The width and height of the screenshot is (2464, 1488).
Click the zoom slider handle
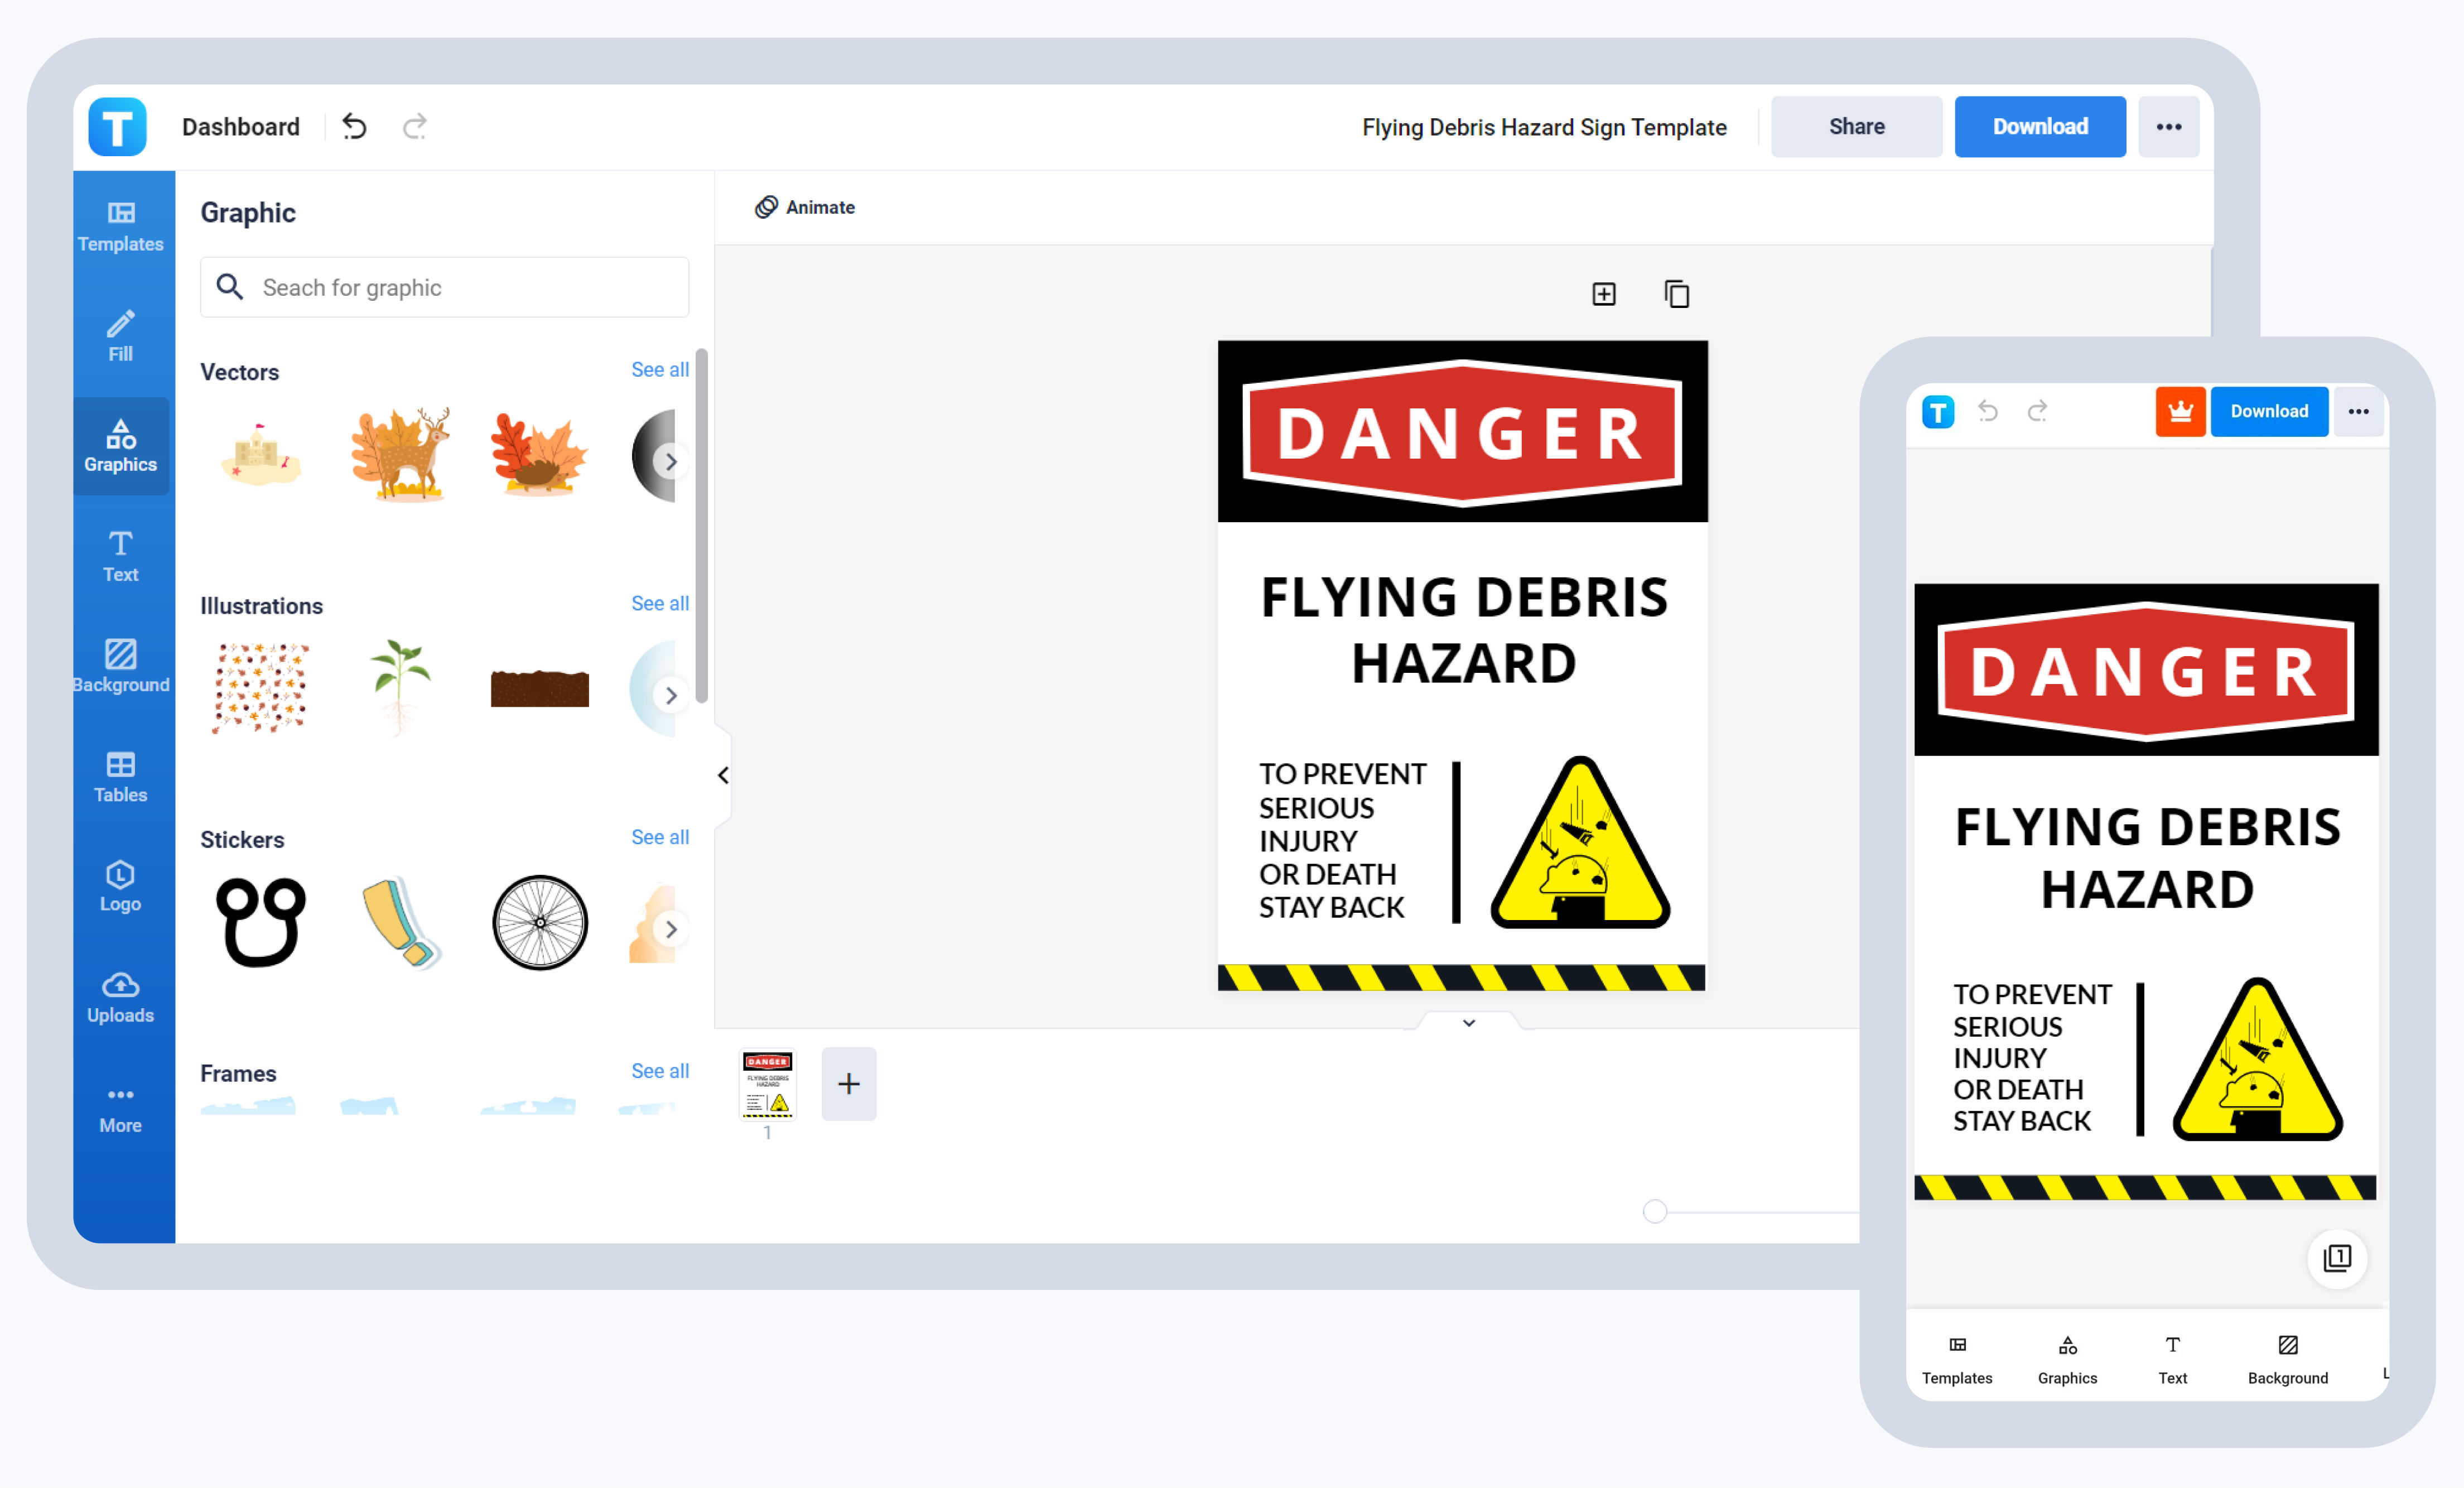click(1655, 1211)
